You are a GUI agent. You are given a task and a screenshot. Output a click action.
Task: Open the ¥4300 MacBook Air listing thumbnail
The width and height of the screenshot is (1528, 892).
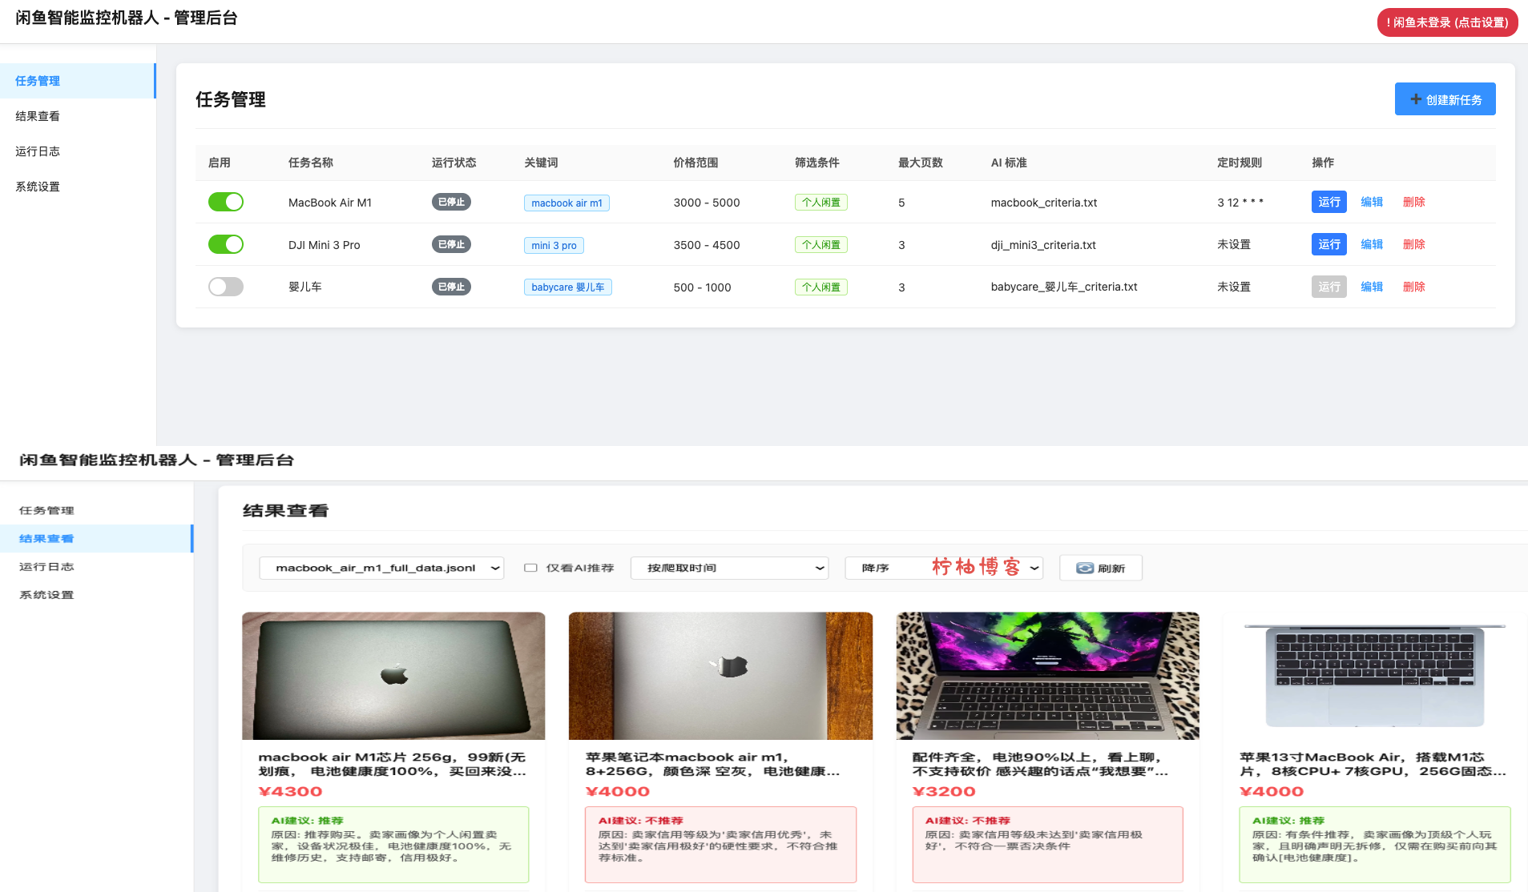click(x=393, y=676)
